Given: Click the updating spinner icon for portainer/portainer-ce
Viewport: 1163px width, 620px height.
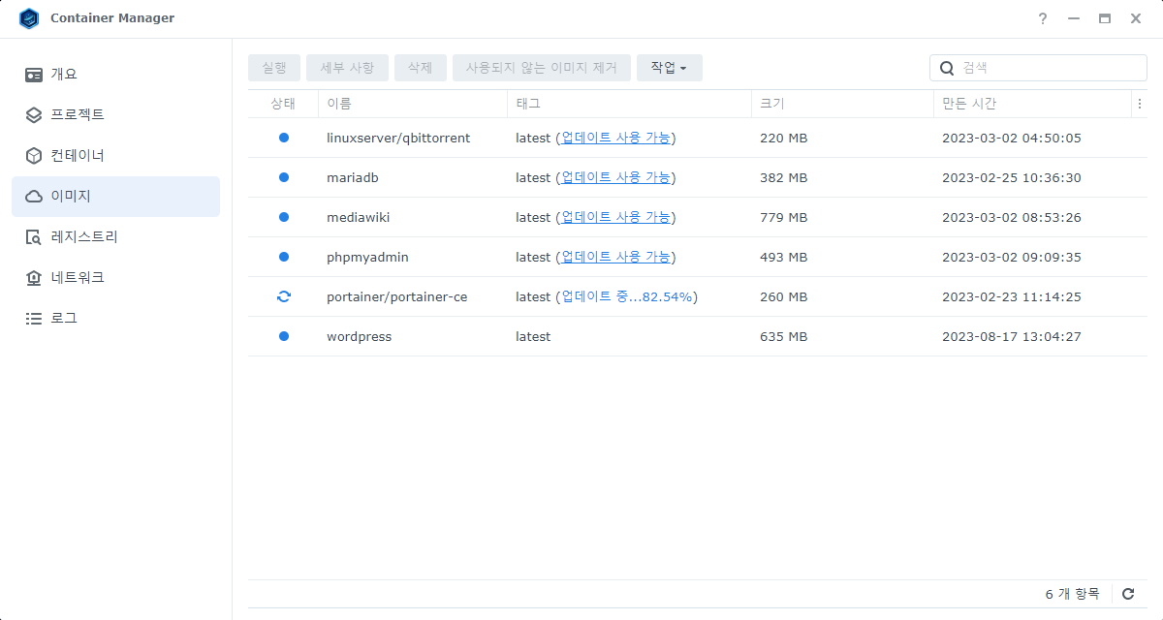Looking at the screenshot, I should coord(283,296).
